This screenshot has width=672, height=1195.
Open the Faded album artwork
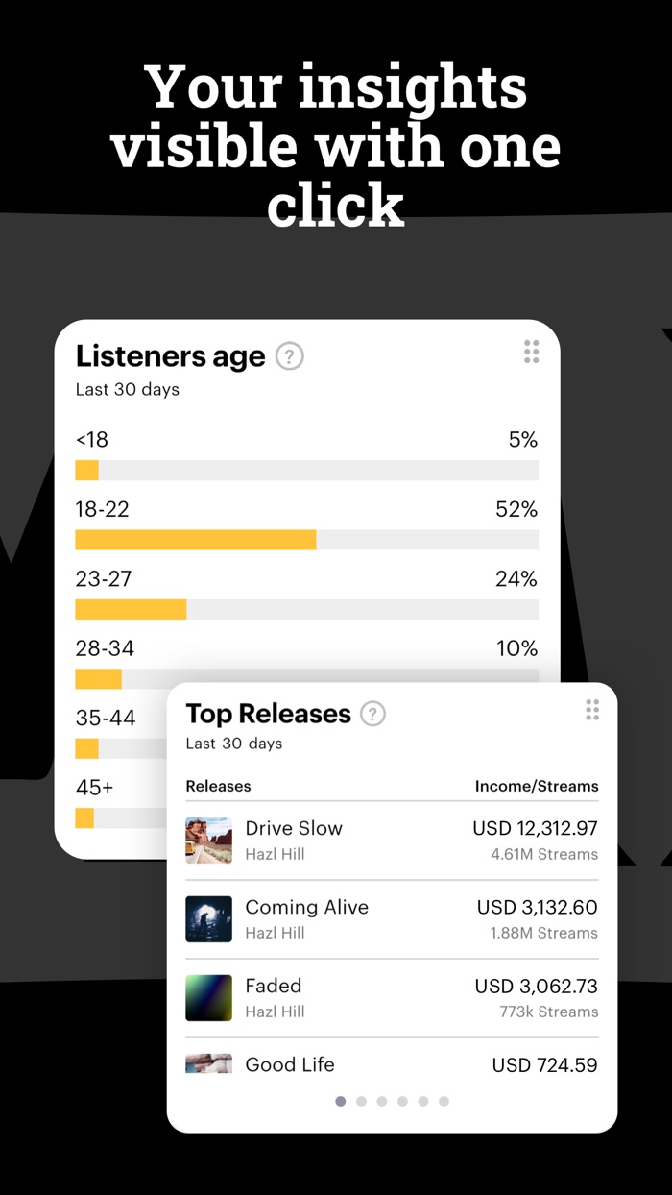(208, 998)
